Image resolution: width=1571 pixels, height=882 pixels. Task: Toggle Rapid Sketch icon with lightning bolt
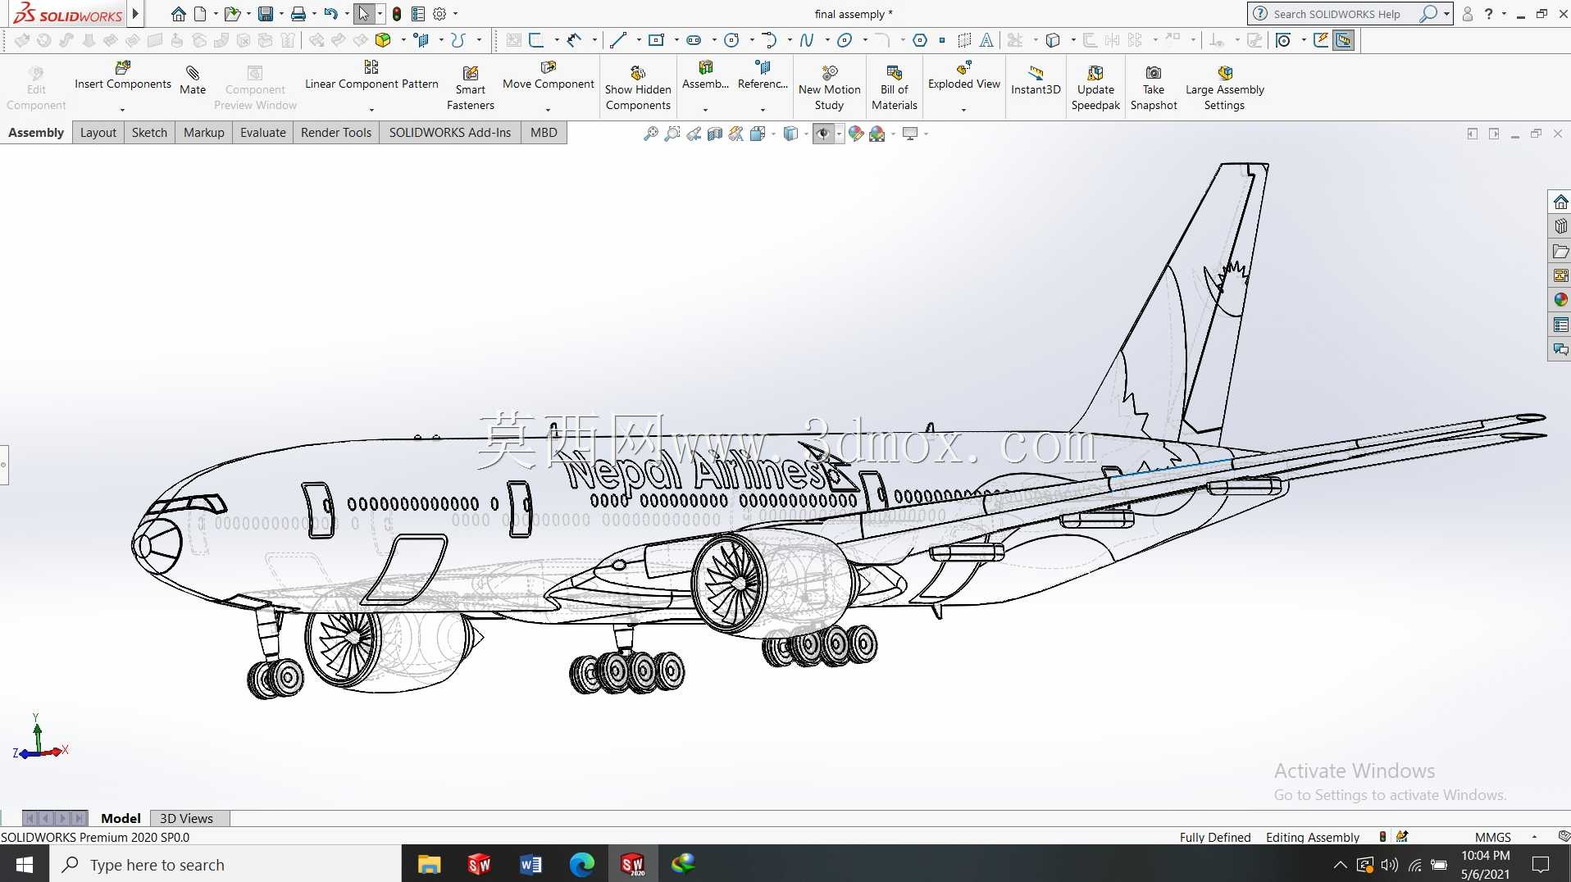coord(1321,40)
